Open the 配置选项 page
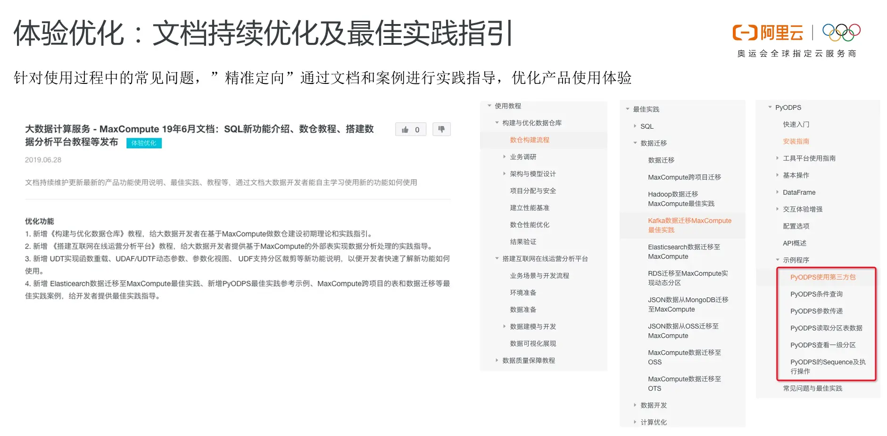 (796, 226)
